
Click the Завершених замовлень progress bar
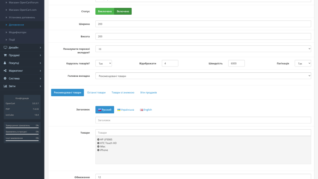tap(22, 128)
